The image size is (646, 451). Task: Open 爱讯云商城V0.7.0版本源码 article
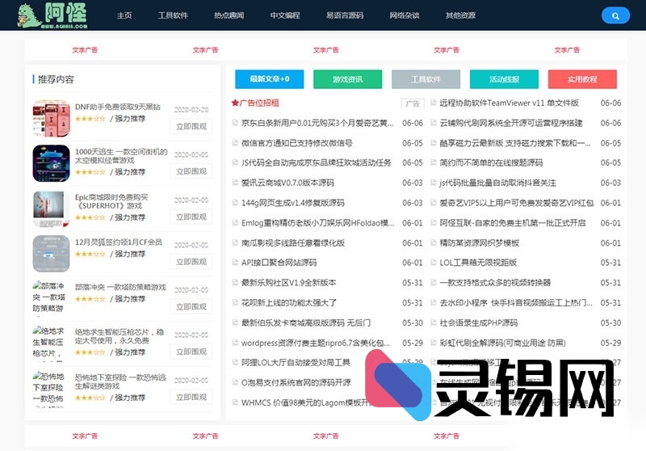tap(288, 183)
